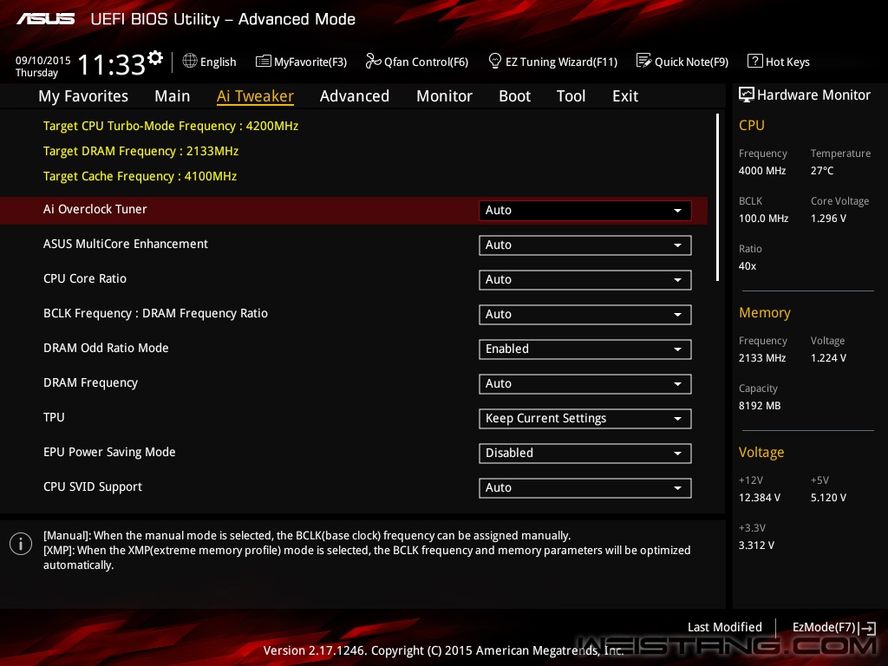
Task: Open the CPU SVID Support dropdown
Action: click(x=585, y=487)
